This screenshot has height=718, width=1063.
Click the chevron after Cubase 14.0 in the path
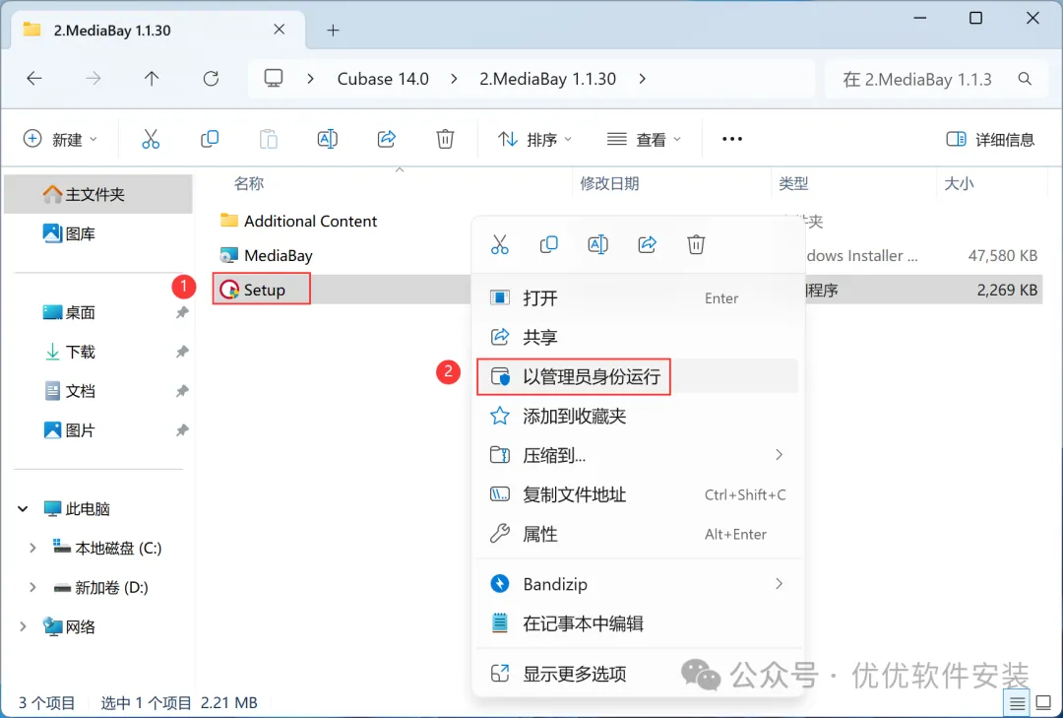(x=454, y=79)
